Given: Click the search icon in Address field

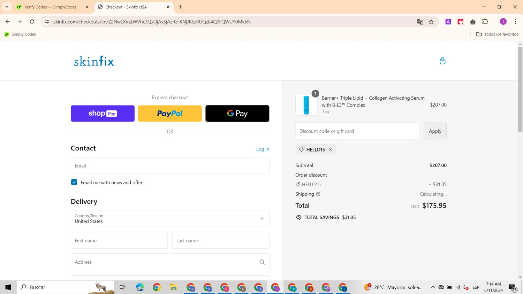Looking at the screenshot, I should coord(262,262).
